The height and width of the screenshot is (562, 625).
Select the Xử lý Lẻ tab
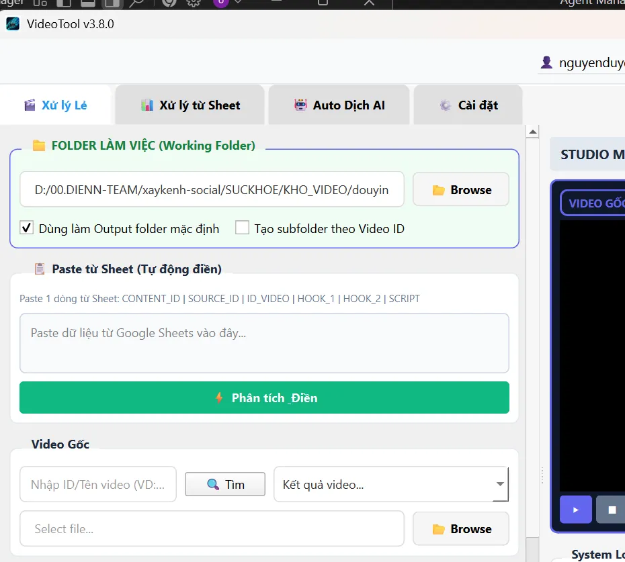56,105
